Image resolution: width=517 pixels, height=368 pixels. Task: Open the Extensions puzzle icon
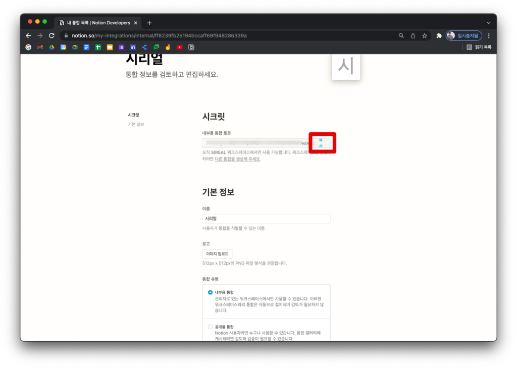[x=439, y=36]
